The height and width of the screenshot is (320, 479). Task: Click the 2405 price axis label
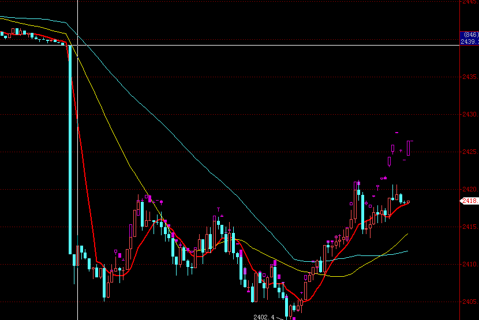pos(469,302)
